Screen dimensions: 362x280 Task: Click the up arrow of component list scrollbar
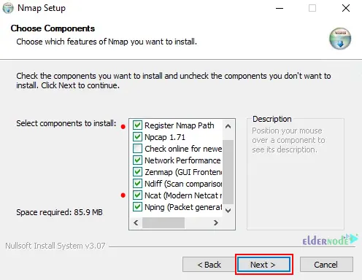click(x=228, y=126)
